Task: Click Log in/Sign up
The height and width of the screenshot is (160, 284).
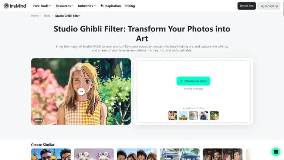Action: click(268, 6)
